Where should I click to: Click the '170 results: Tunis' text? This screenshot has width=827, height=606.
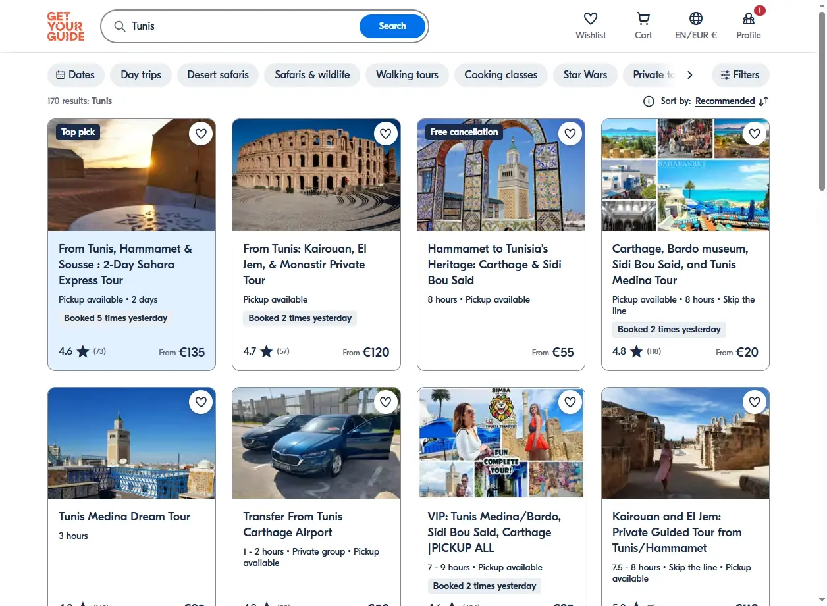[80, 101]
